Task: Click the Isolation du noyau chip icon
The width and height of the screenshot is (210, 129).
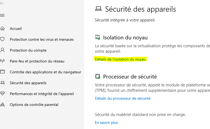Action: point(98,37)
